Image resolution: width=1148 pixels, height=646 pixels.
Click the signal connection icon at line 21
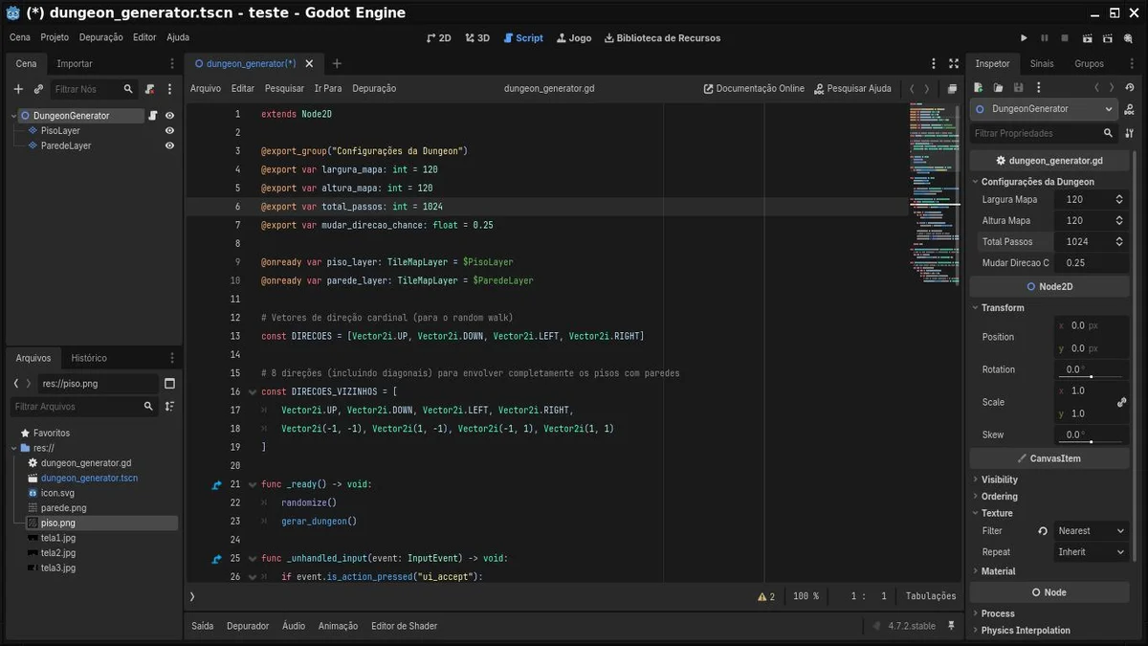tap(216, 485)
